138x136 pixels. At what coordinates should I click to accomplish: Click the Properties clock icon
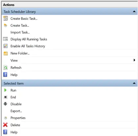(6, 118)
